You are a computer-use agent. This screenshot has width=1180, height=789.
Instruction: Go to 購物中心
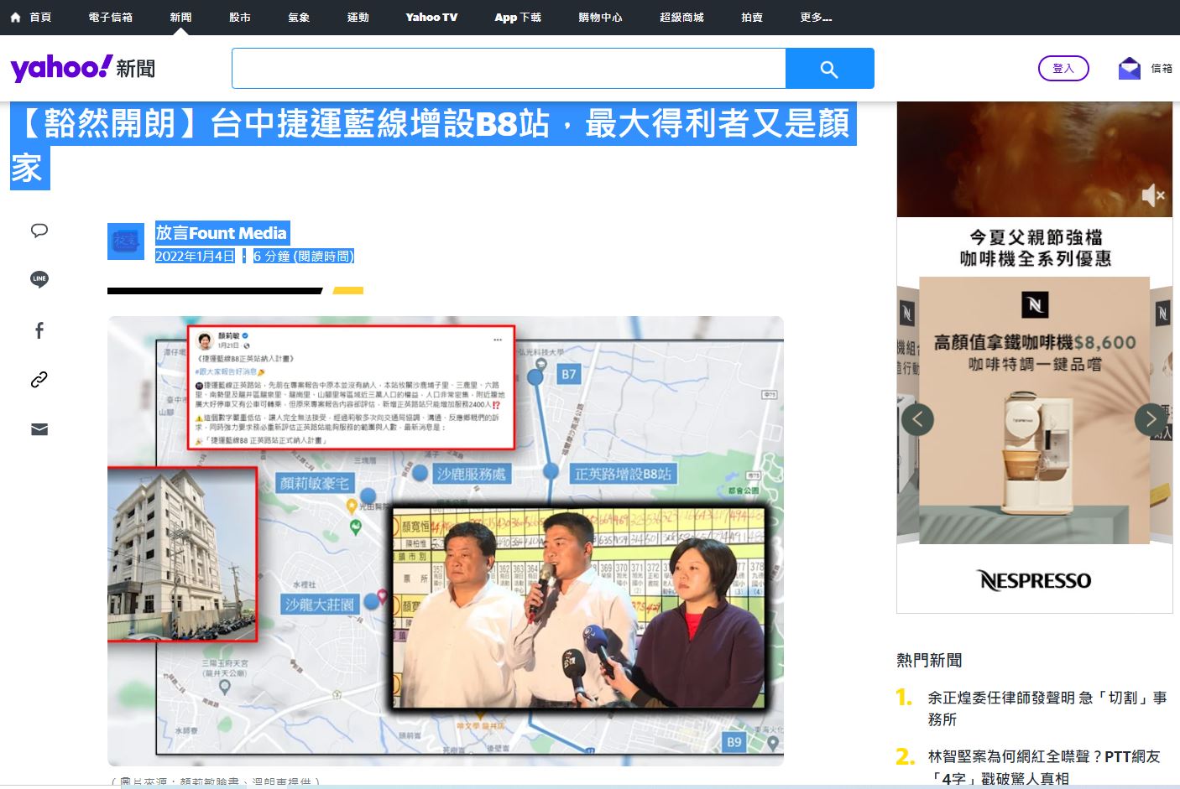coord(600,17)
